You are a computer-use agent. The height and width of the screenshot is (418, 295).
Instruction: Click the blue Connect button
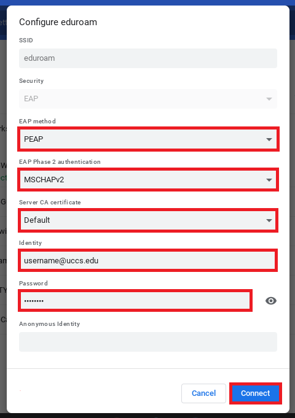pos(256,393)
